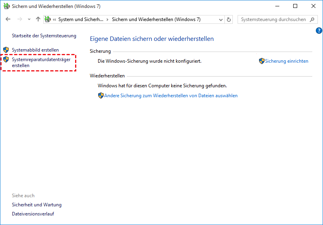The width and height of the screenshot is (323, 225).
Task: Show hidden breadcrumb path double chevron
Action: [54, 20]
